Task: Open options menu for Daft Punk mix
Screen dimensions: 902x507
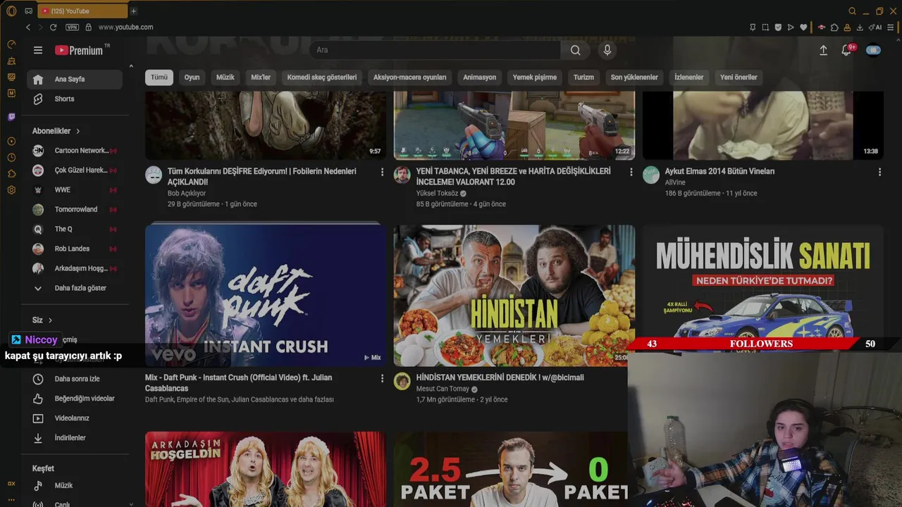Action: tap(383, 378)
